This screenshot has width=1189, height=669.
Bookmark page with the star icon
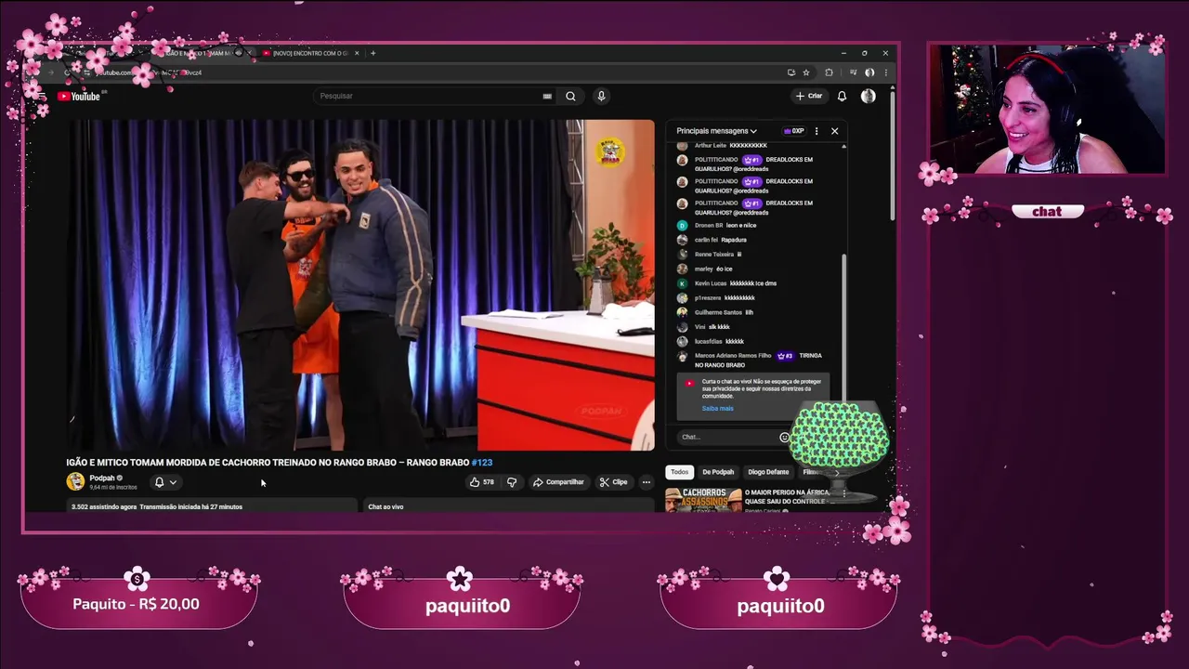pos(806,72)
